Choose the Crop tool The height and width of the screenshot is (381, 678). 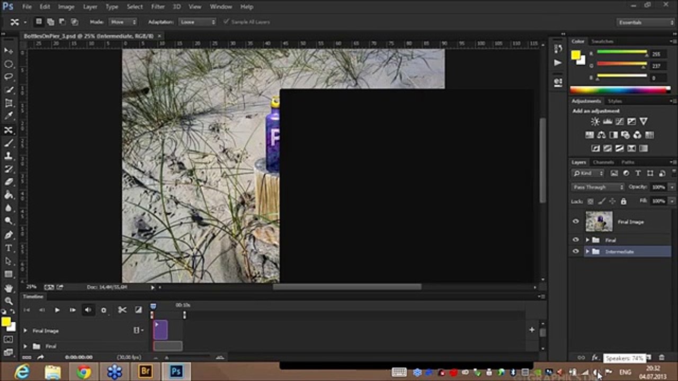8,104
